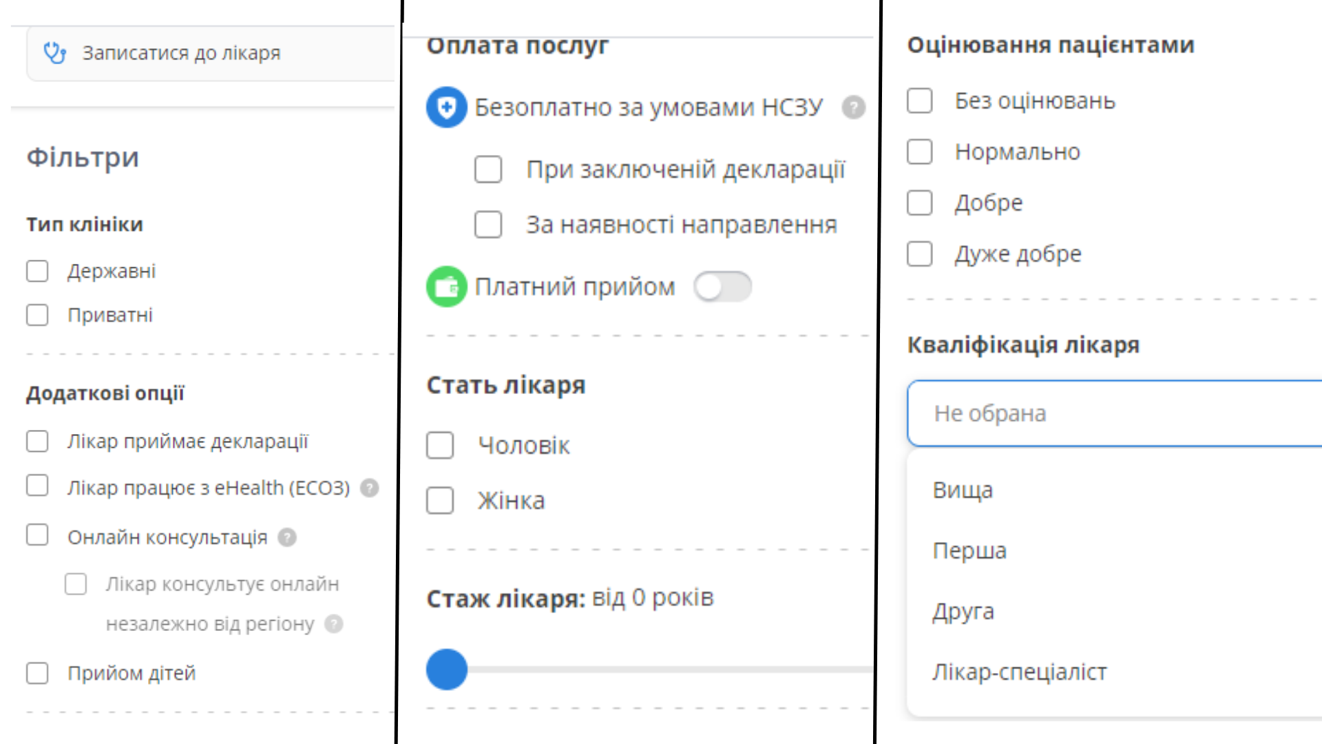Select Жінка under Стать лікаря
This screenshot has width=1322, height=744.
pyautogui.click(x=439, y=501)
